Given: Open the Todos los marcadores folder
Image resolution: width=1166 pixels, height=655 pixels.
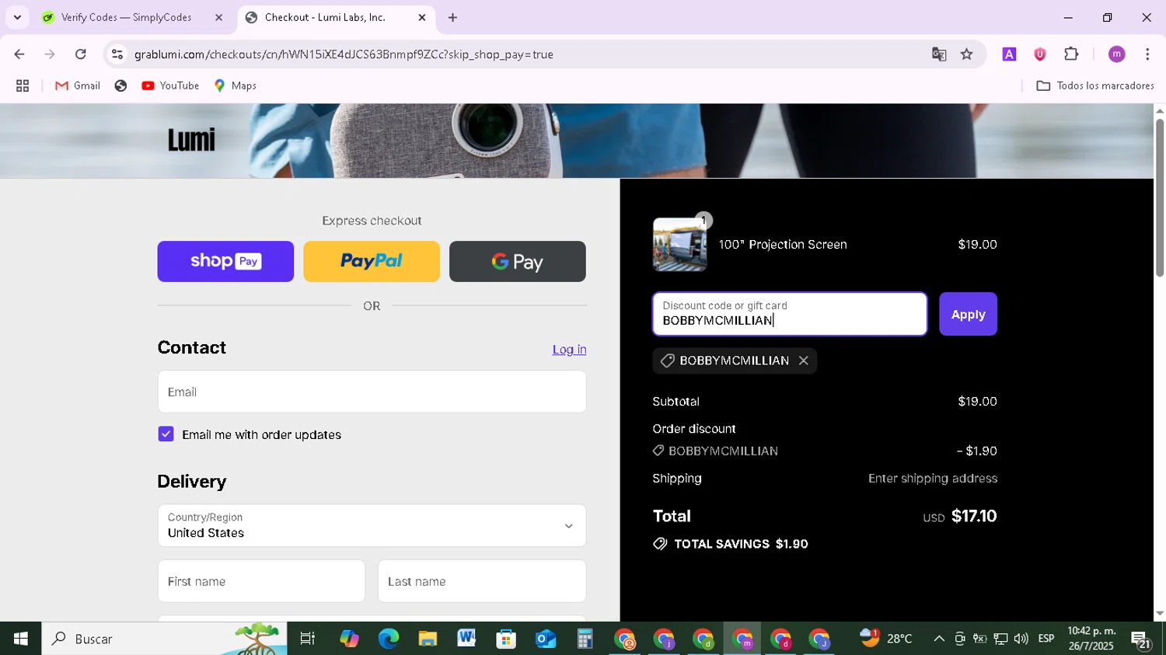Looking at the screenshot, I should tap(1095, 85).
